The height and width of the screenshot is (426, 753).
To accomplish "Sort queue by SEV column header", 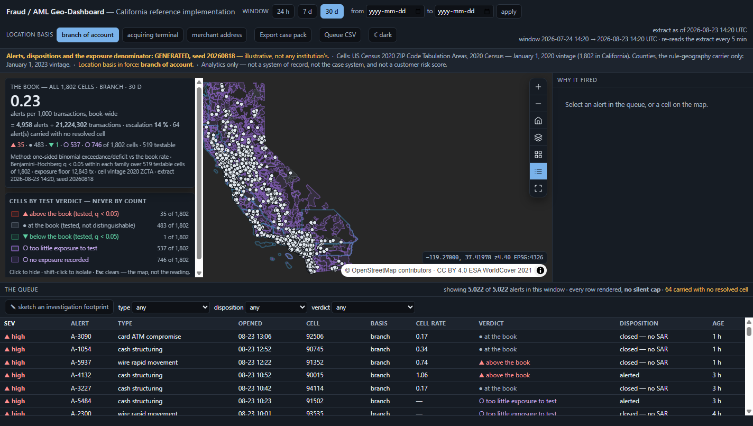I will (x=9, y=323).
